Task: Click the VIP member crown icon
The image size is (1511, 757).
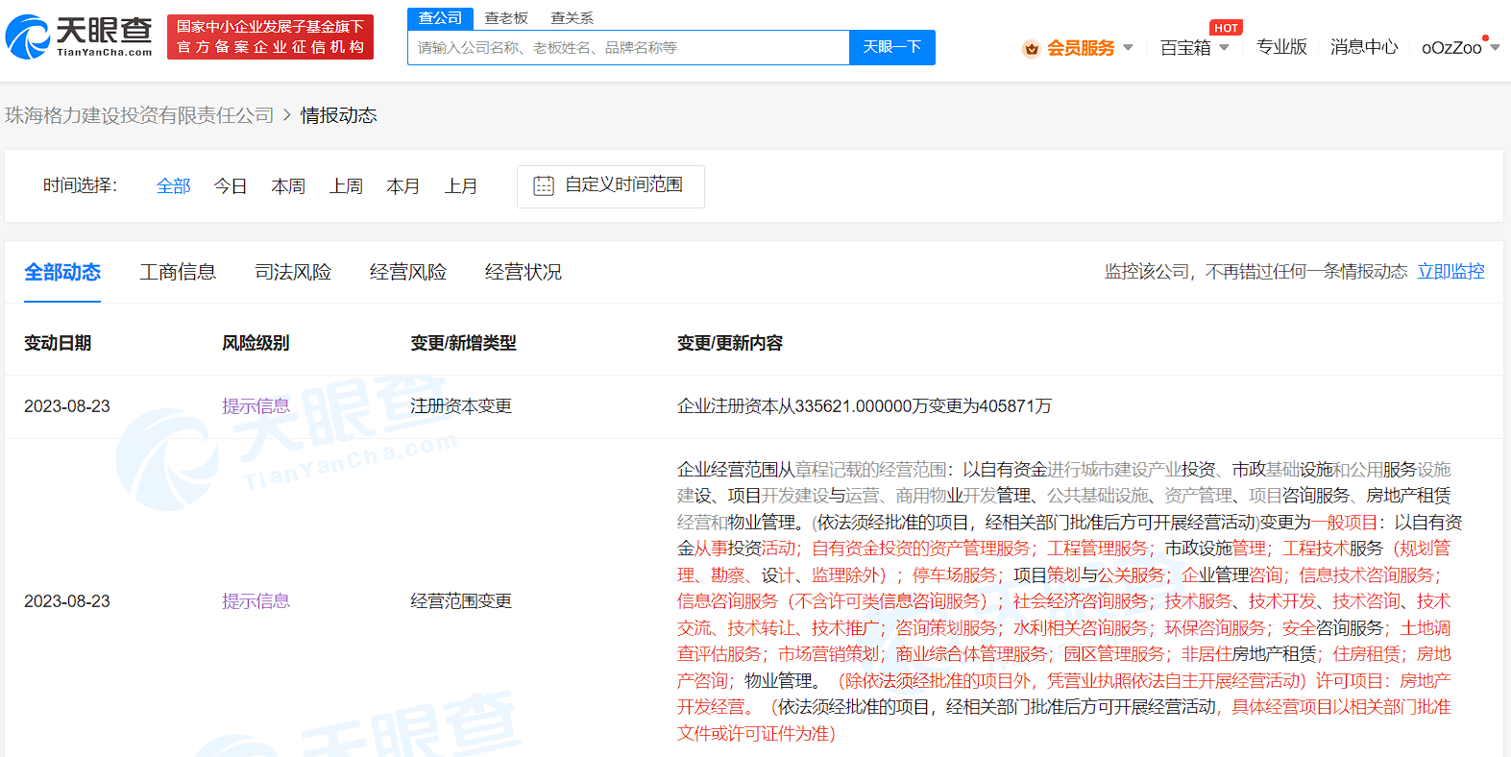Action: point(1031,48)
